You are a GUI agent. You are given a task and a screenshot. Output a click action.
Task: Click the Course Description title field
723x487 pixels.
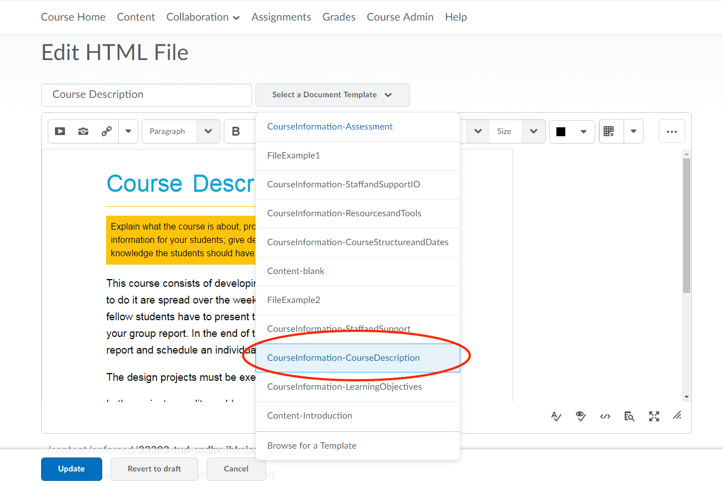(x=147, y=95)
